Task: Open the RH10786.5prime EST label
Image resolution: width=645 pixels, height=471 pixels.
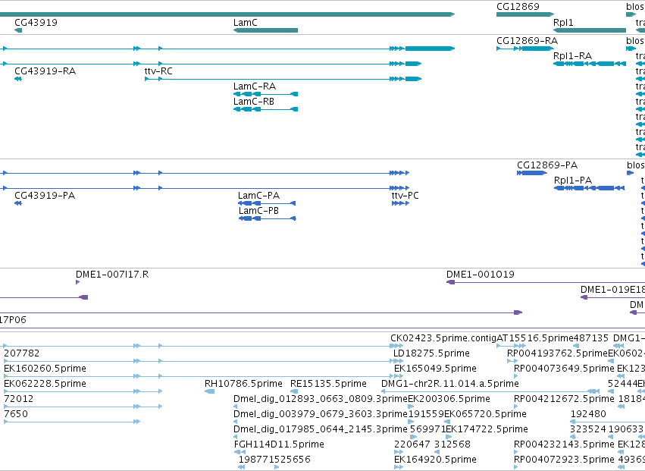Action: point(243,383)
